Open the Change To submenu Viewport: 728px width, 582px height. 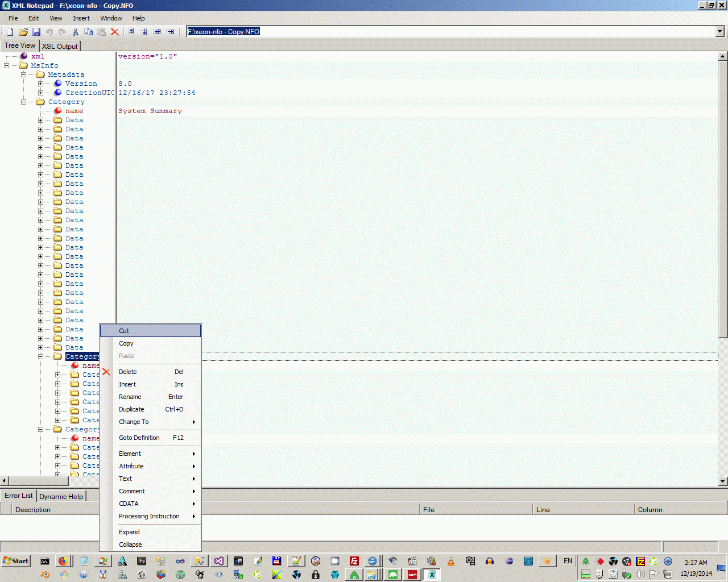[151, 422]
